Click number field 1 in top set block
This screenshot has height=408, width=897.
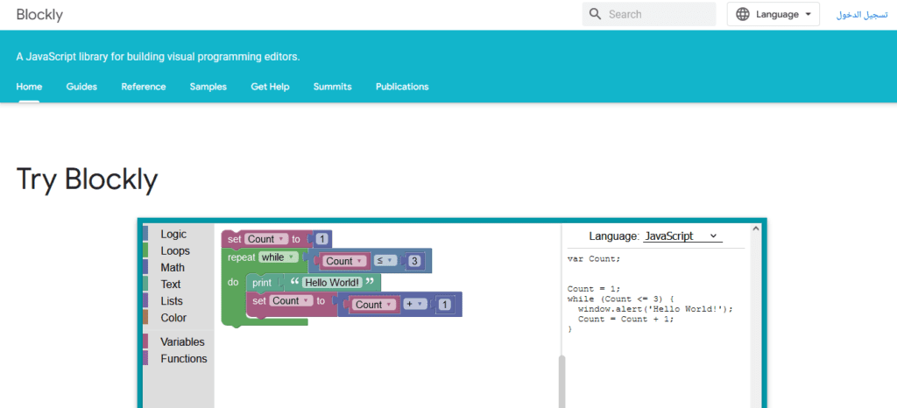pos(322,239)
